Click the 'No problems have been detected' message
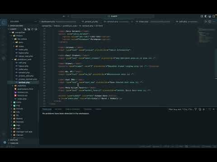The image size is (217, 162). point(66,113)
